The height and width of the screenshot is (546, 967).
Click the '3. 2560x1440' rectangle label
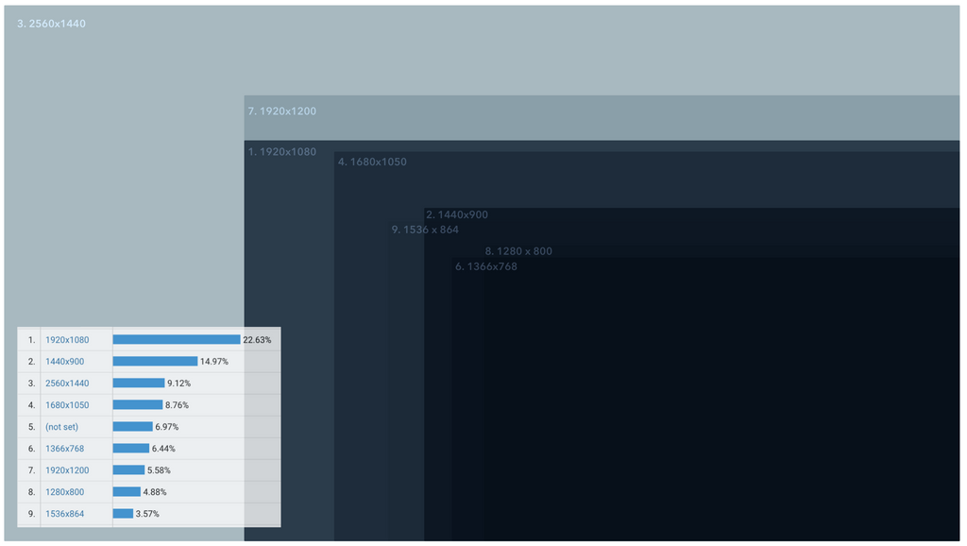click(52, 24)
